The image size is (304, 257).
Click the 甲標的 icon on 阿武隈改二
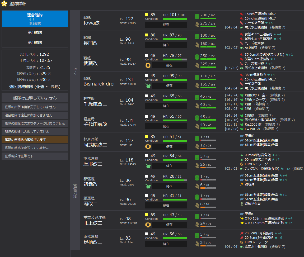(241, 136)
